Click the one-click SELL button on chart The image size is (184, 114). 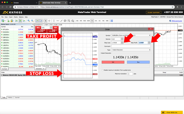38,27
